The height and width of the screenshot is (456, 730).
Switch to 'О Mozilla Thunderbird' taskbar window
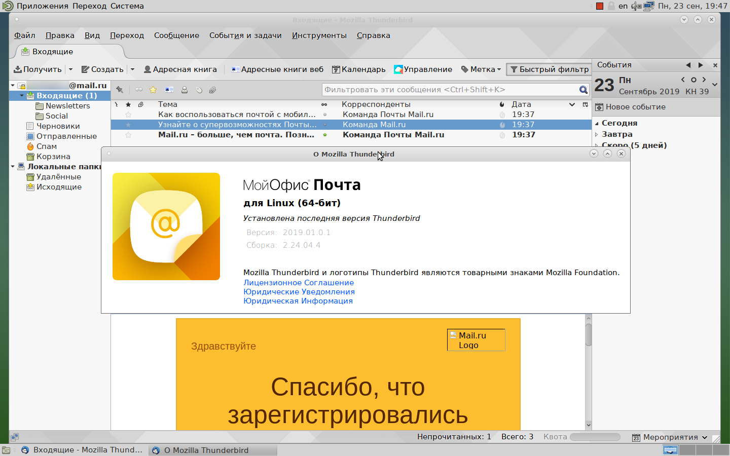coord(213,450)
